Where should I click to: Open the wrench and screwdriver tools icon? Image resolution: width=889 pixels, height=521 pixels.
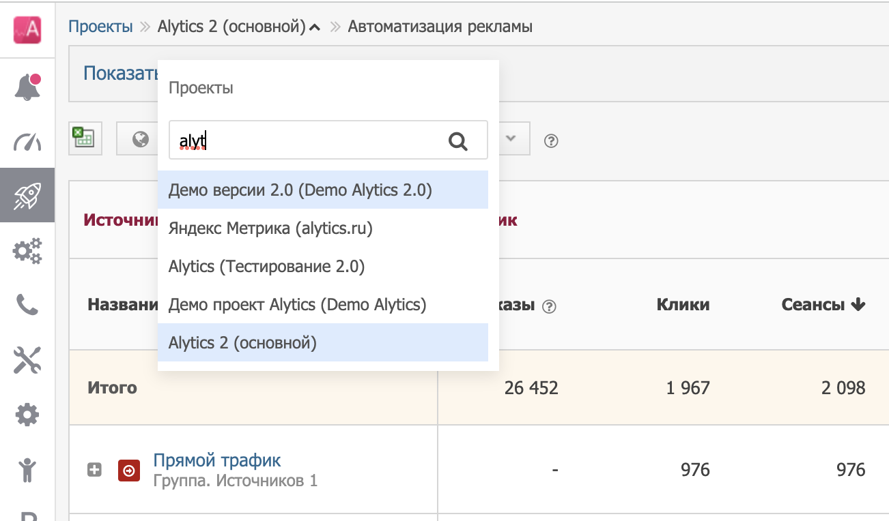click(x=27, y=359)
